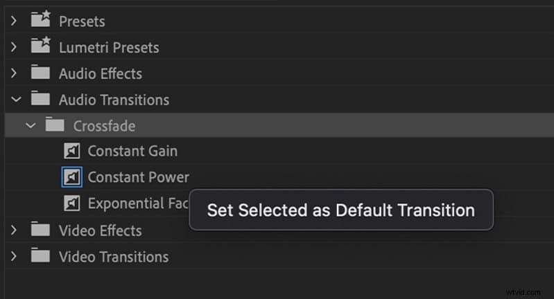
Task: Select the Audio Transitions folder label
Action: (114, 100)
